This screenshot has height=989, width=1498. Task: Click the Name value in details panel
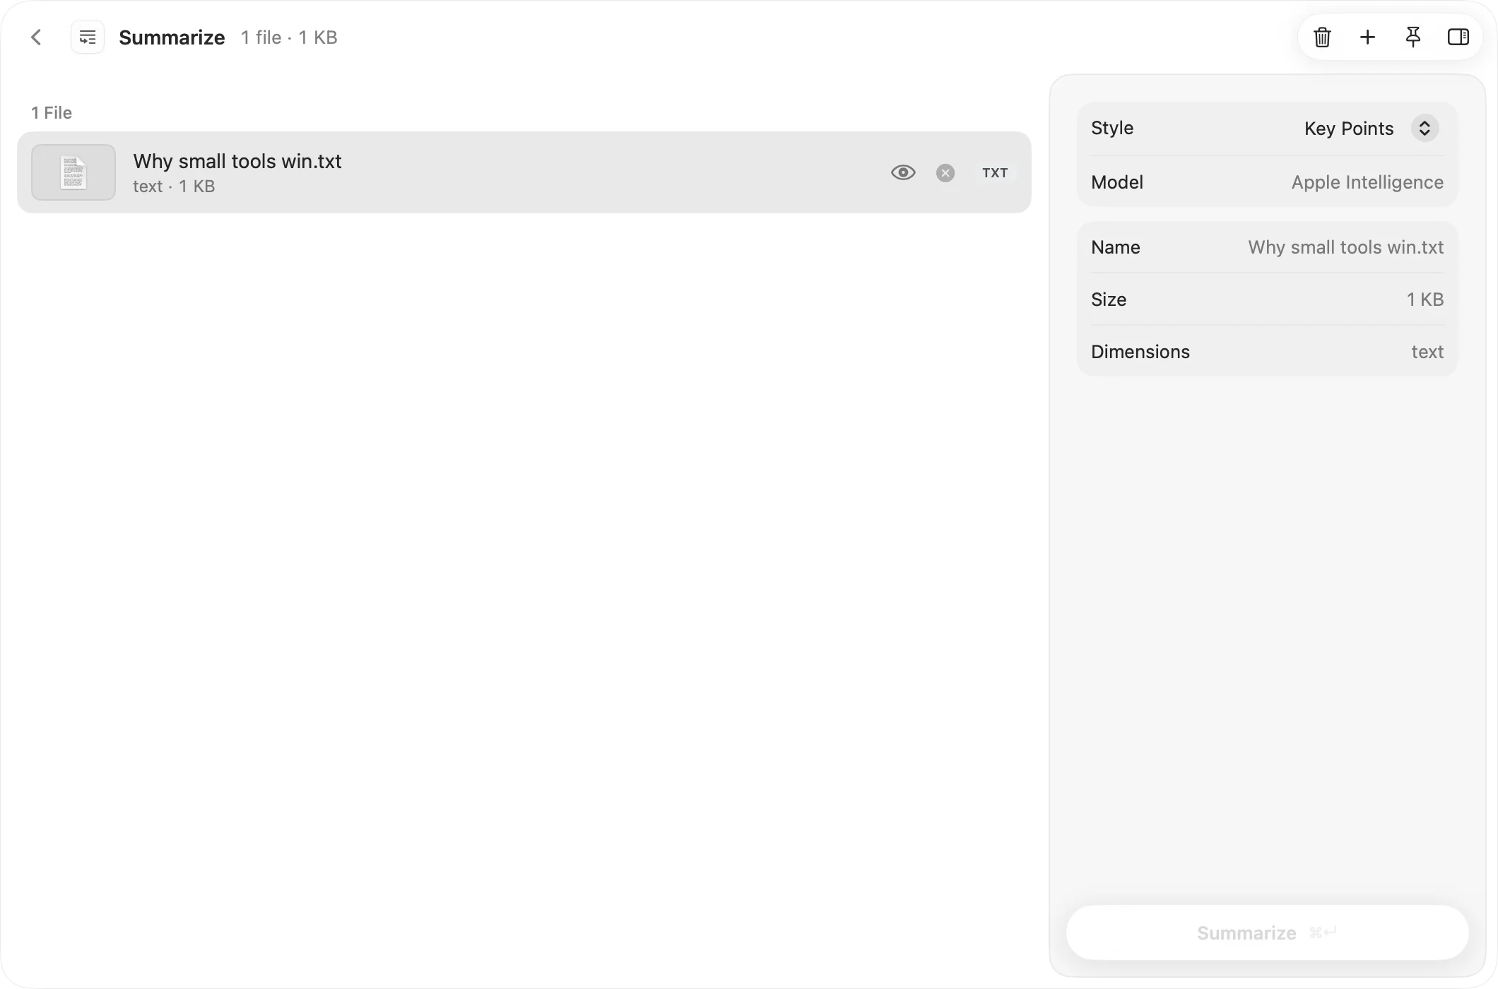[x=1345, y=247]
